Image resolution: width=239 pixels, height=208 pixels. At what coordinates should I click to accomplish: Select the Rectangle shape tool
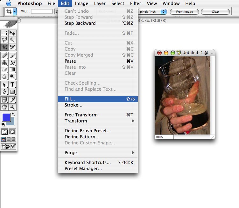(12, 92)
